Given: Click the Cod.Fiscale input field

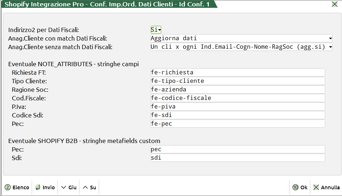Looking at the screenshot, I should coord(238,98).
